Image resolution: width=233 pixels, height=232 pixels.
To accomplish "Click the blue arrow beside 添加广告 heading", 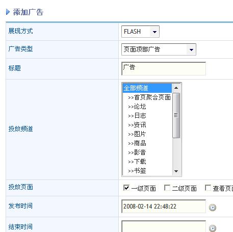I will 8,12.
